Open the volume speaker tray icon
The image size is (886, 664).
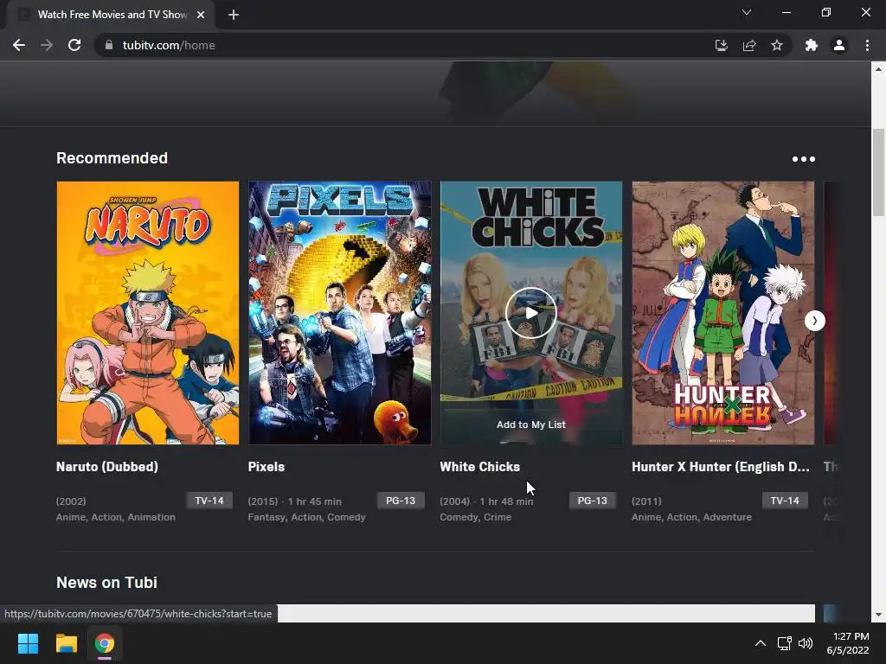[x=806, y=643]
